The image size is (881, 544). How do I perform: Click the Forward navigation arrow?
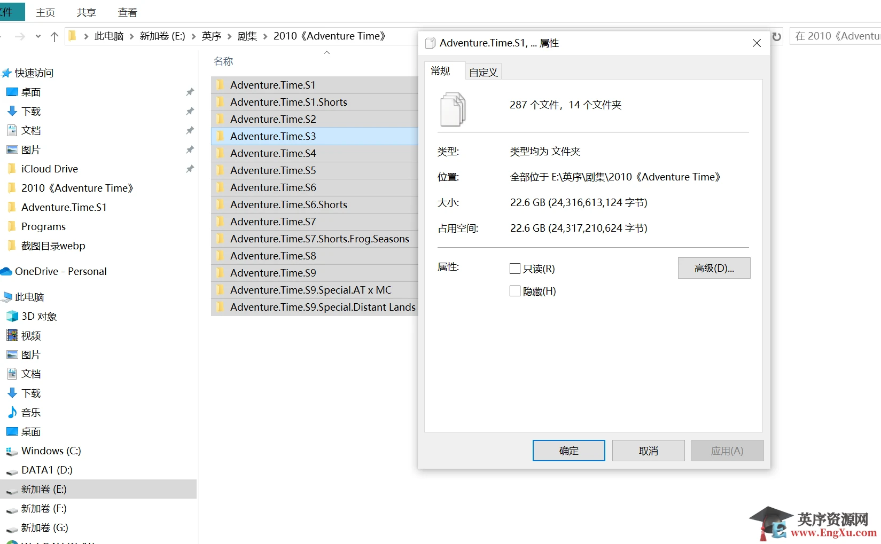pos(20,36)
